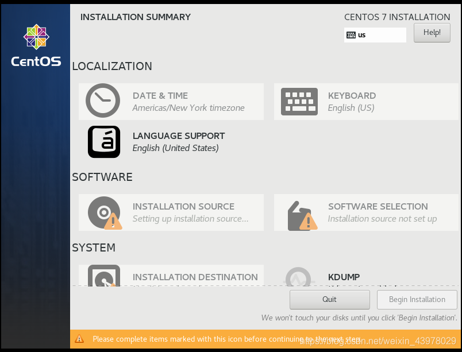The image size is (462, 352).
Task: Select KEYBOARD heading
Action: (x=352, y=96)
